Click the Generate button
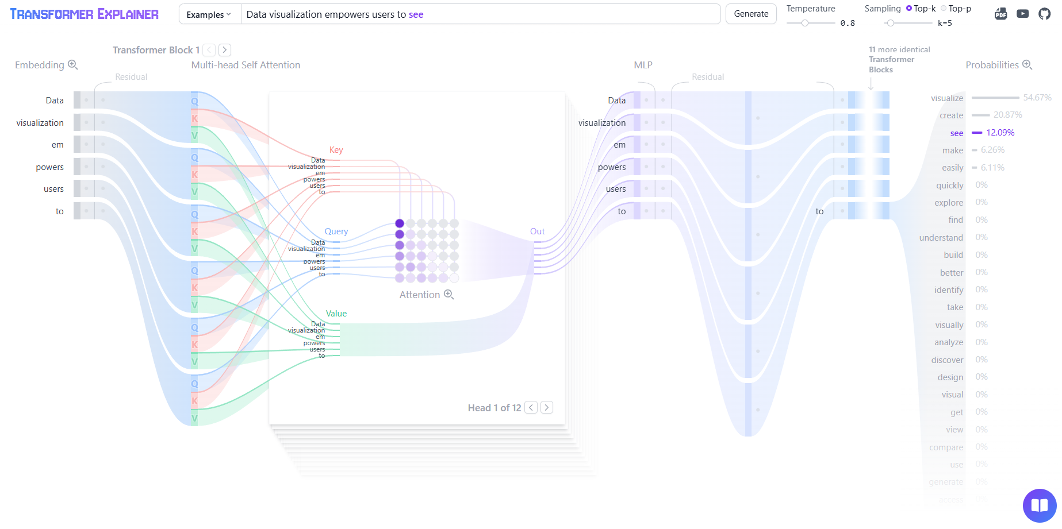The height and width of the screenshot is (529, 1062). coord(751,14)
